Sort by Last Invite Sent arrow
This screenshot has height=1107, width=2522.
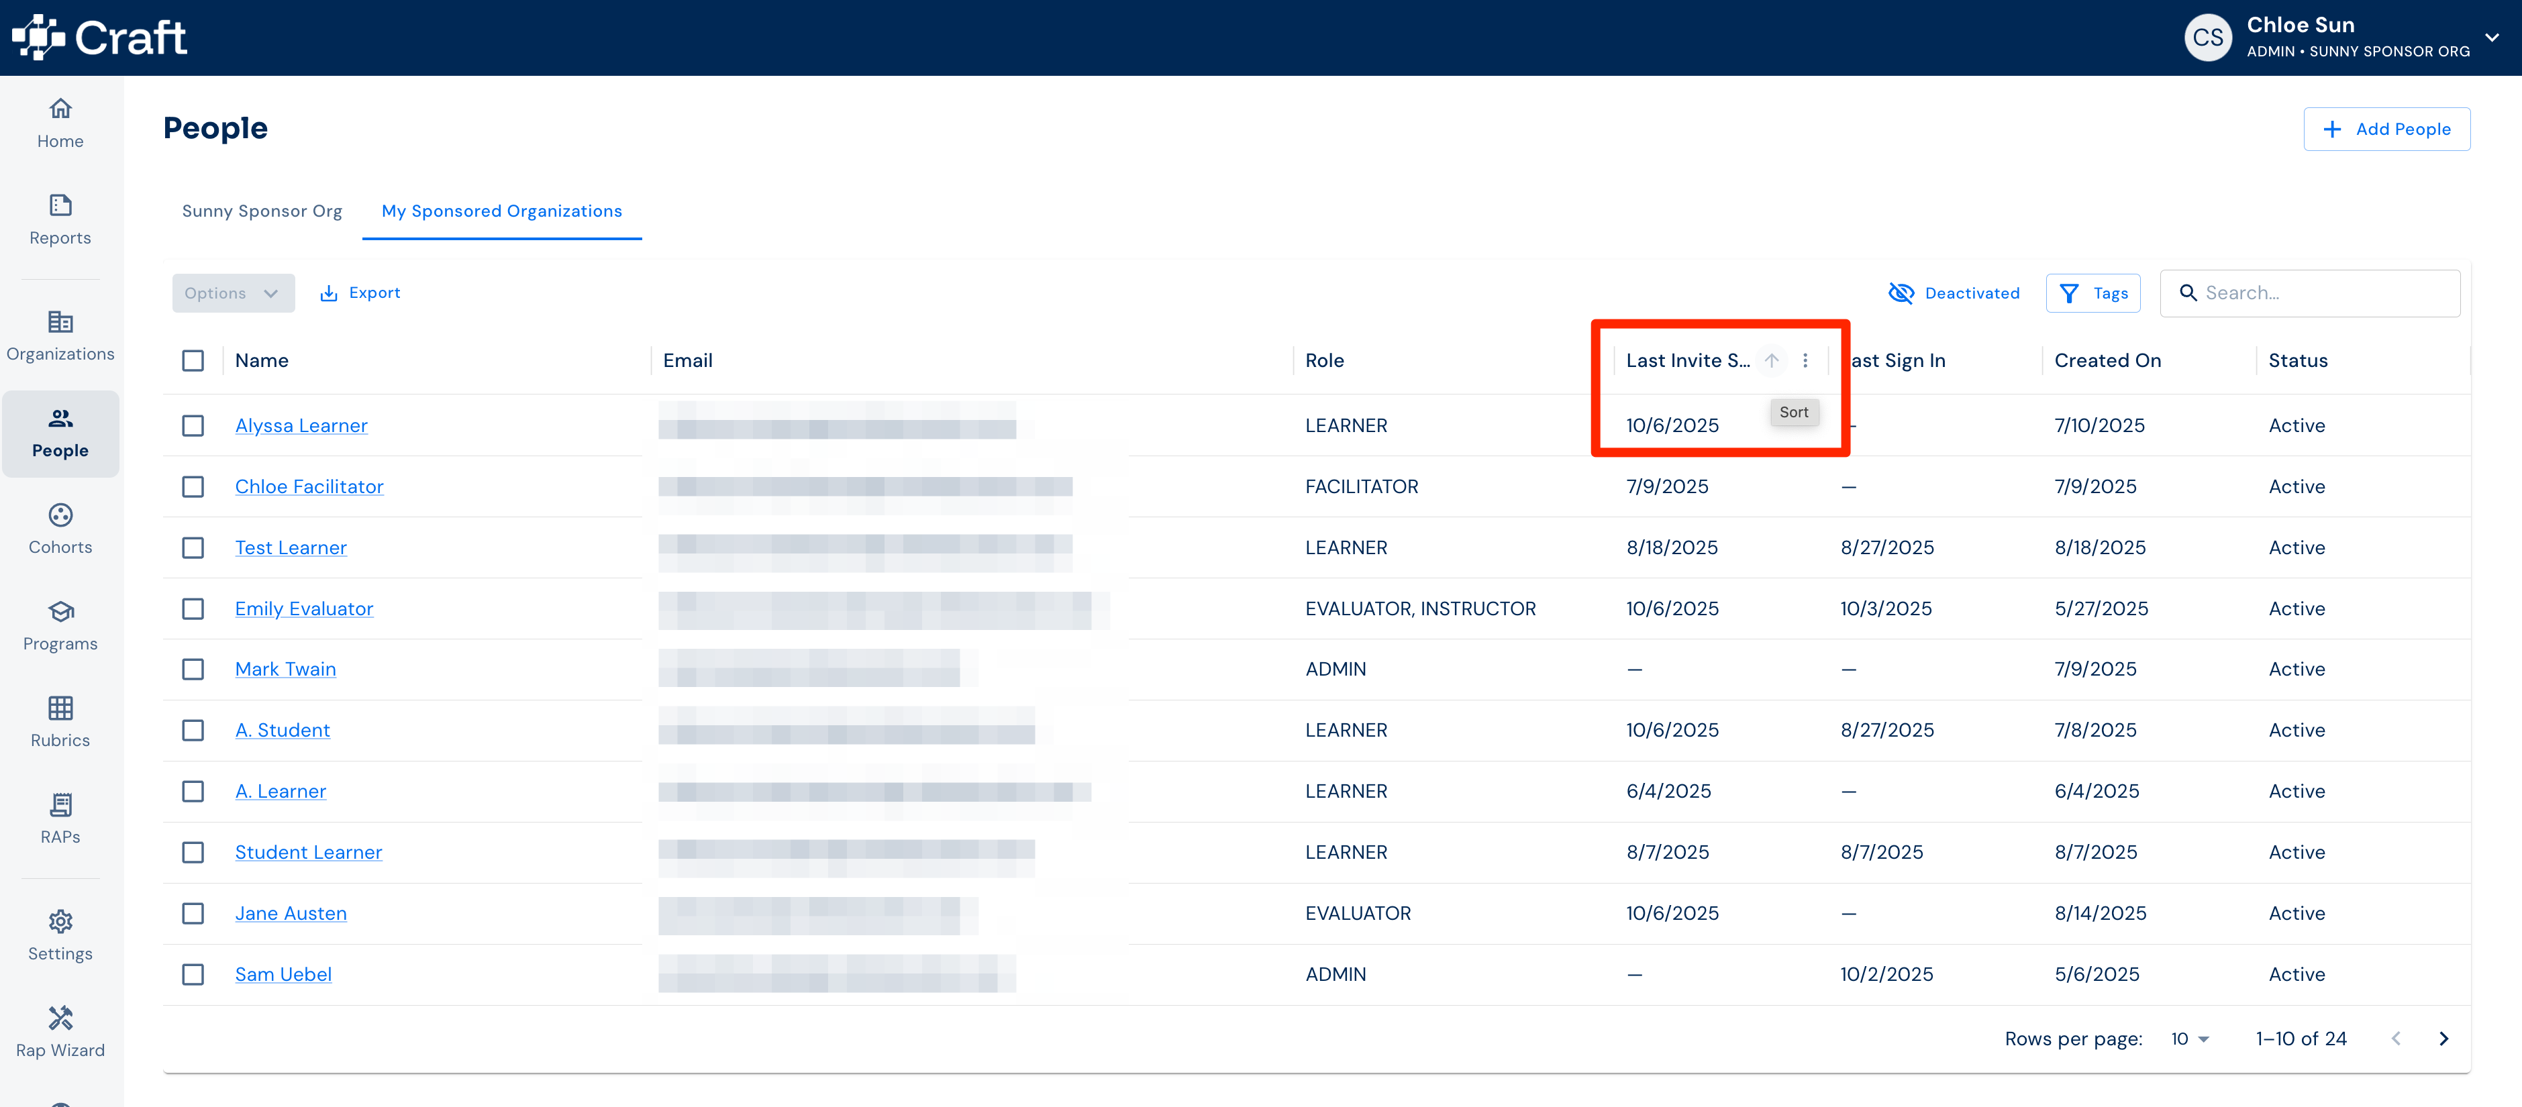1771,360
